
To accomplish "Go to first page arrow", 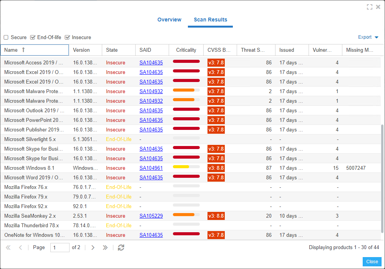I will (8, 248).
